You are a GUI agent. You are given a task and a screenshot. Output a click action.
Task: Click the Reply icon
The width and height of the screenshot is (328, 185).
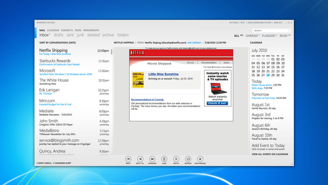[128, 159]
